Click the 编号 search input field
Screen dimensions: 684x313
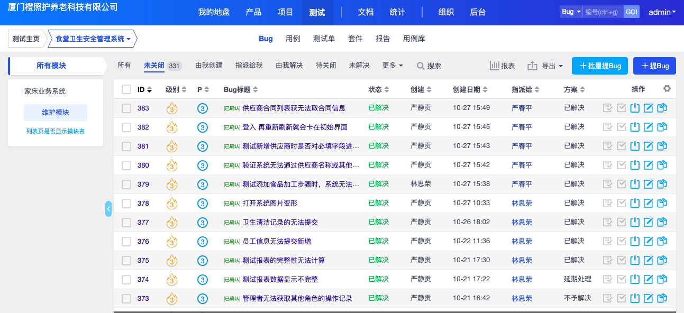pyautogui.click(x=603, y=12)
